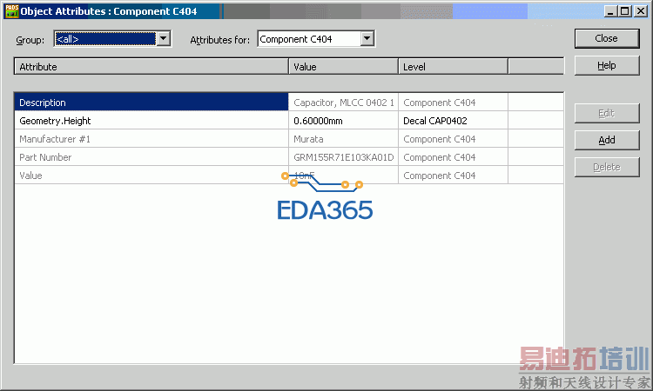Click the Description row's Component C404 level cell
Viewport: 653px width, 391px height.
pyautogui.click(x=453, y=103)
